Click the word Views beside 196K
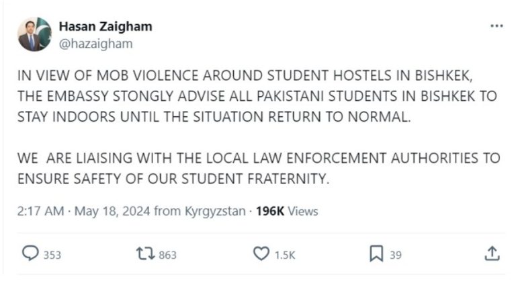Screen dimensions: 516x285 click(303, 211)
